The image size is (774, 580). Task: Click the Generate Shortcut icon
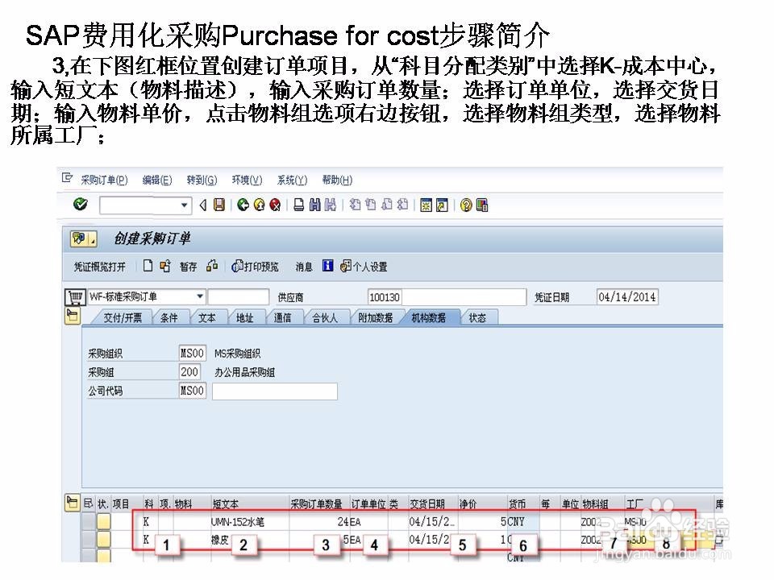pos(443,205)
